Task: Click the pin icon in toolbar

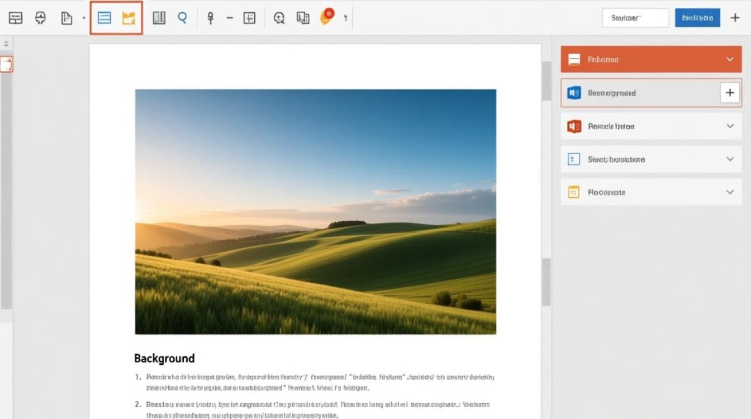Action: [210, 18]
